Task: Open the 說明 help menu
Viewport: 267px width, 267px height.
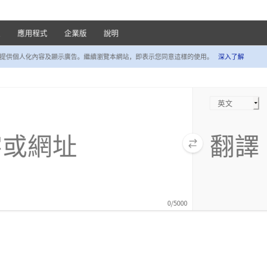Action: coord(111,34)
